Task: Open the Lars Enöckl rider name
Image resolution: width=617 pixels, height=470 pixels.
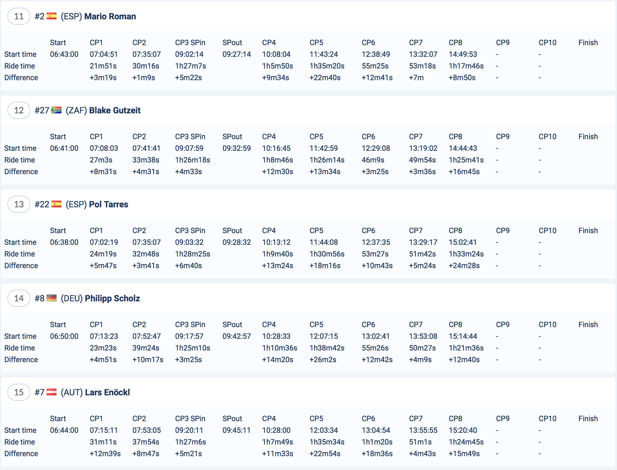Action: [107, 392]
